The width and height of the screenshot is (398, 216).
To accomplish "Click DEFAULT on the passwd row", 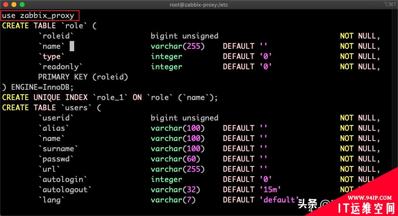I will (238, 159).
